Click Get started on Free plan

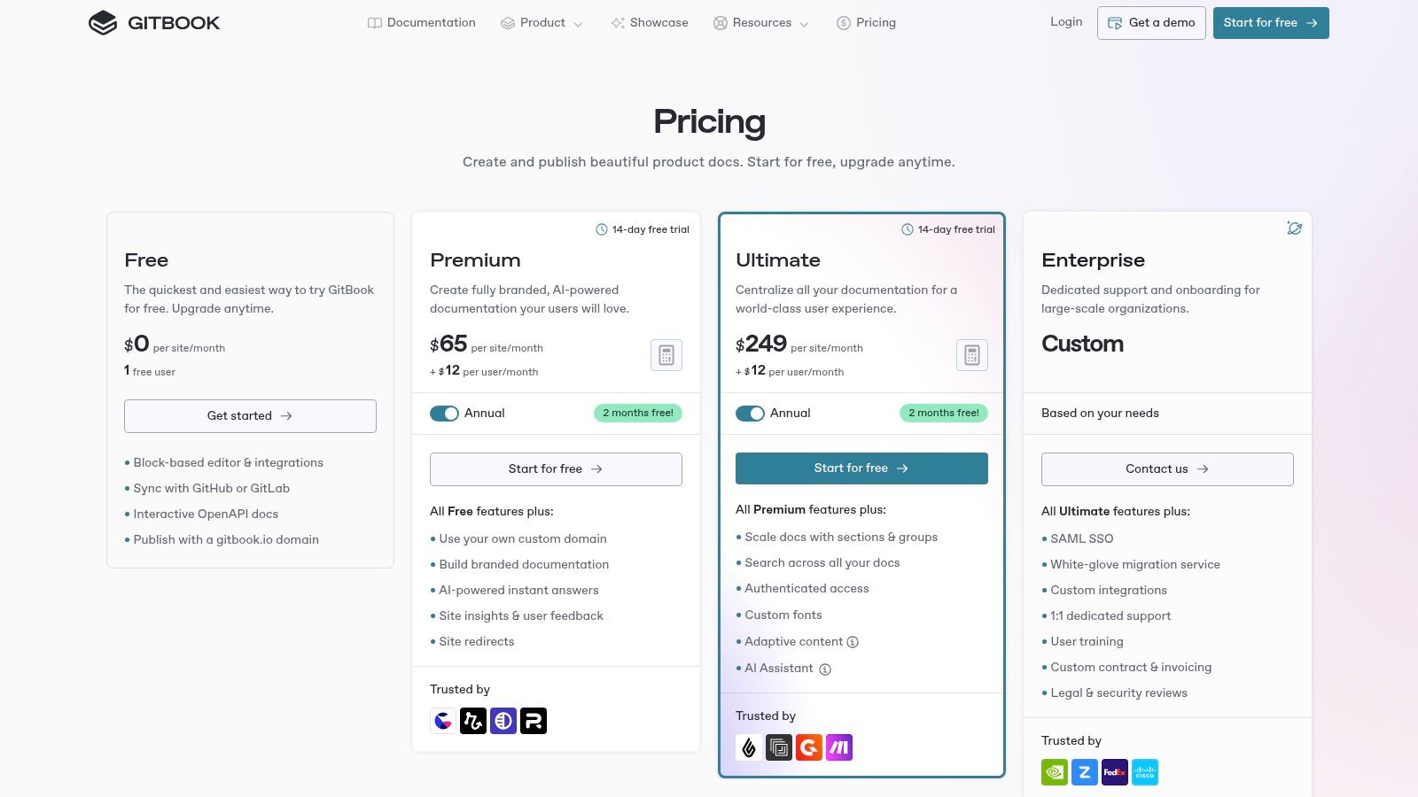(x=250, y=416)
